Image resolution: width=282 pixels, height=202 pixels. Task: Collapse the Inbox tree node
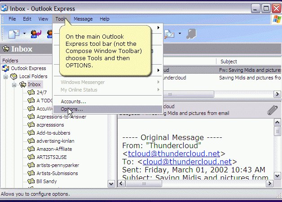coord(14,85)
